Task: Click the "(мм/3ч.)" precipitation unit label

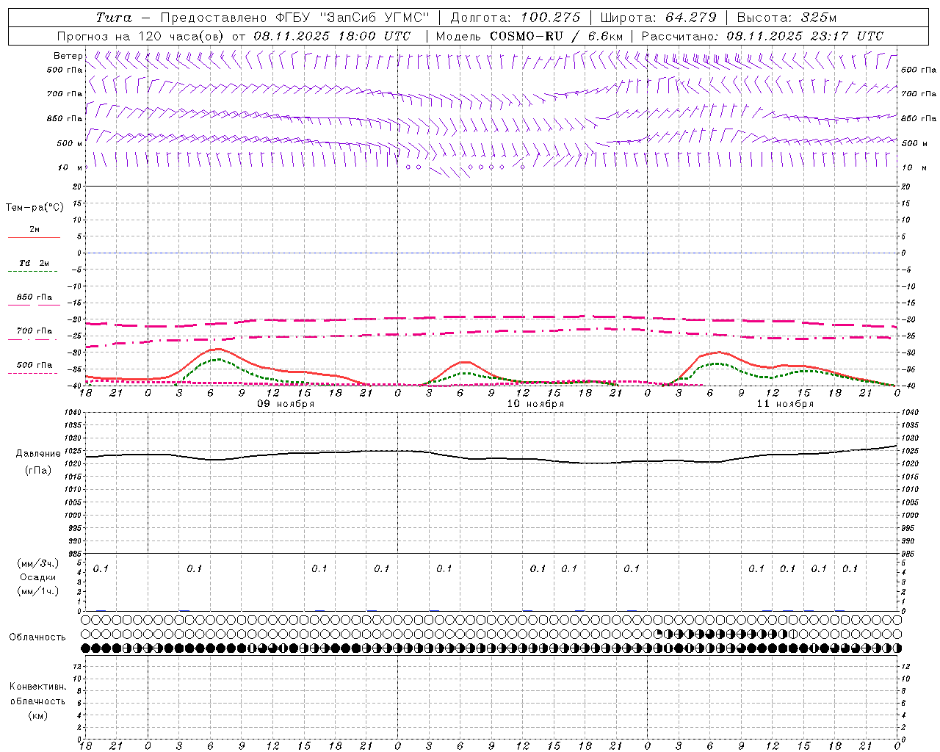Action: [x=38, y=563]
